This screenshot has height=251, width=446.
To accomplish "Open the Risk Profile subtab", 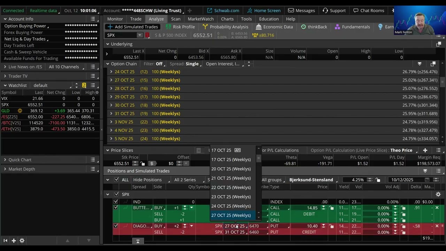I will pyautogui.click(x=180, y=27).
